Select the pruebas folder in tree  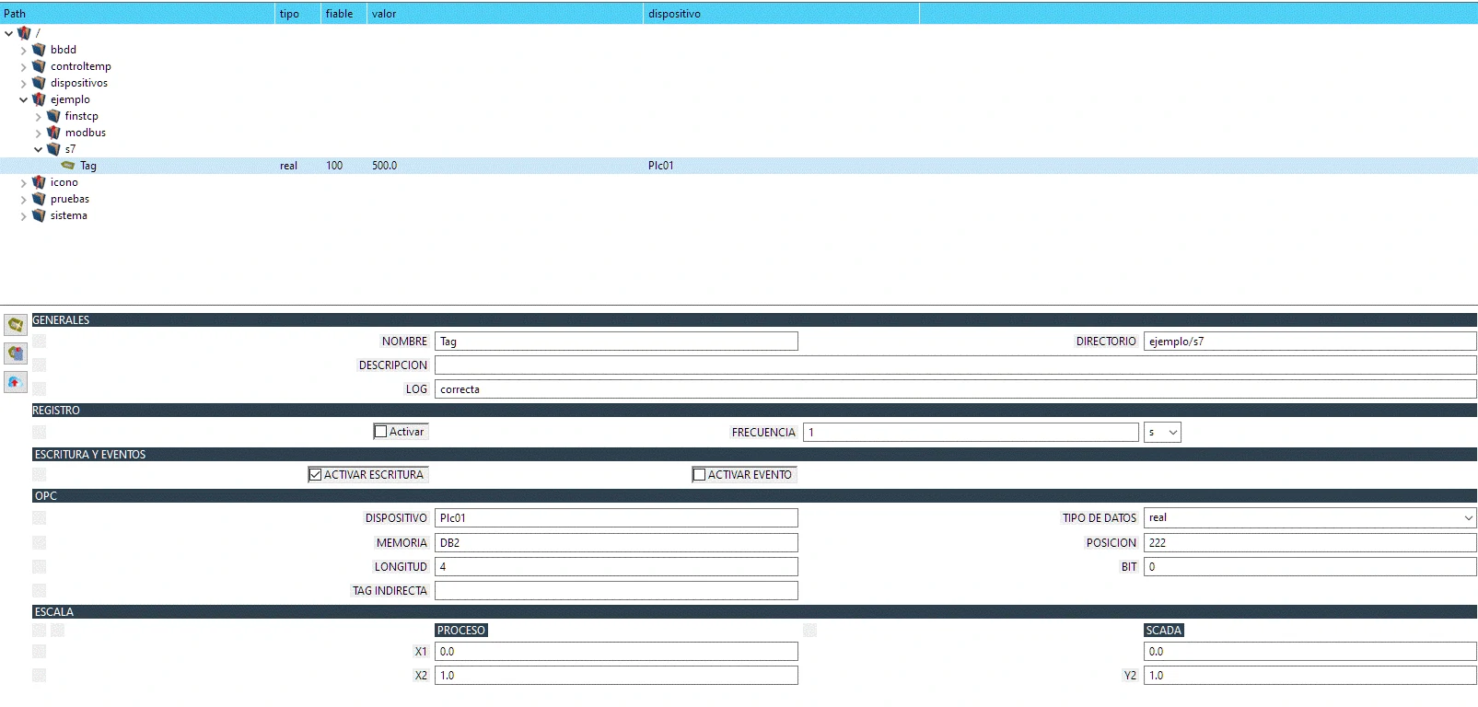pos(70,199)
